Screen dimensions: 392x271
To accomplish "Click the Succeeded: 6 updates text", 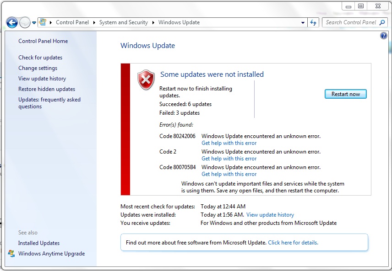I will (x=185, y=104).
